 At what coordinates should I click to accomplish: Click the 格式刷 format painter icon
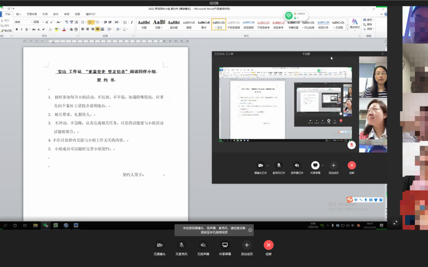click(6, 31)
